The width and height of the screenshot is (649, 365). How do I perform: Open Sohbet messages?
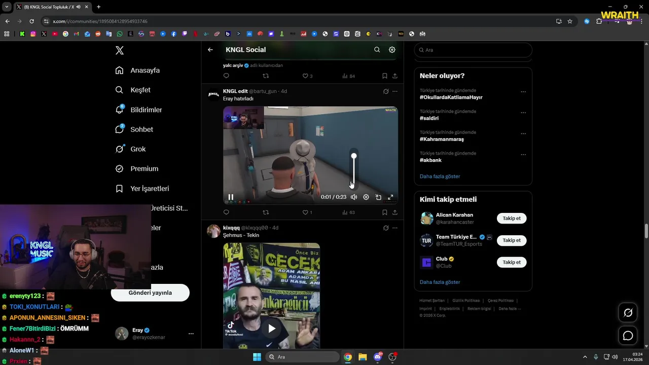pos(134,129)
